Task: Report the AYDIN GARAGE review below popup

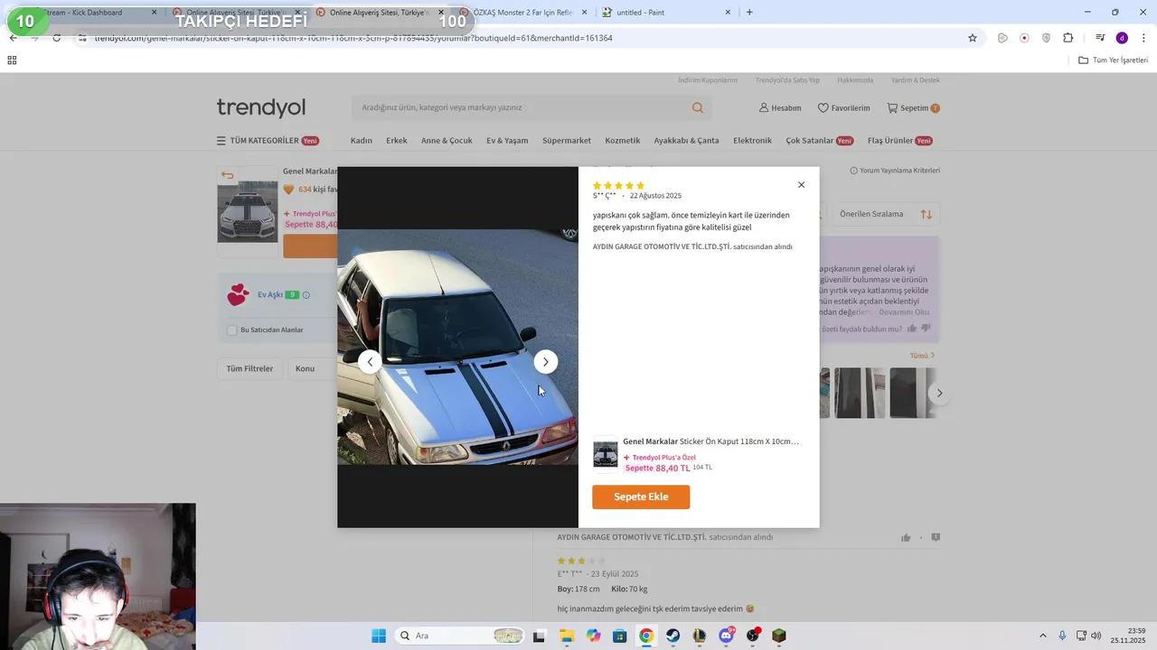Action: (936, 538)
